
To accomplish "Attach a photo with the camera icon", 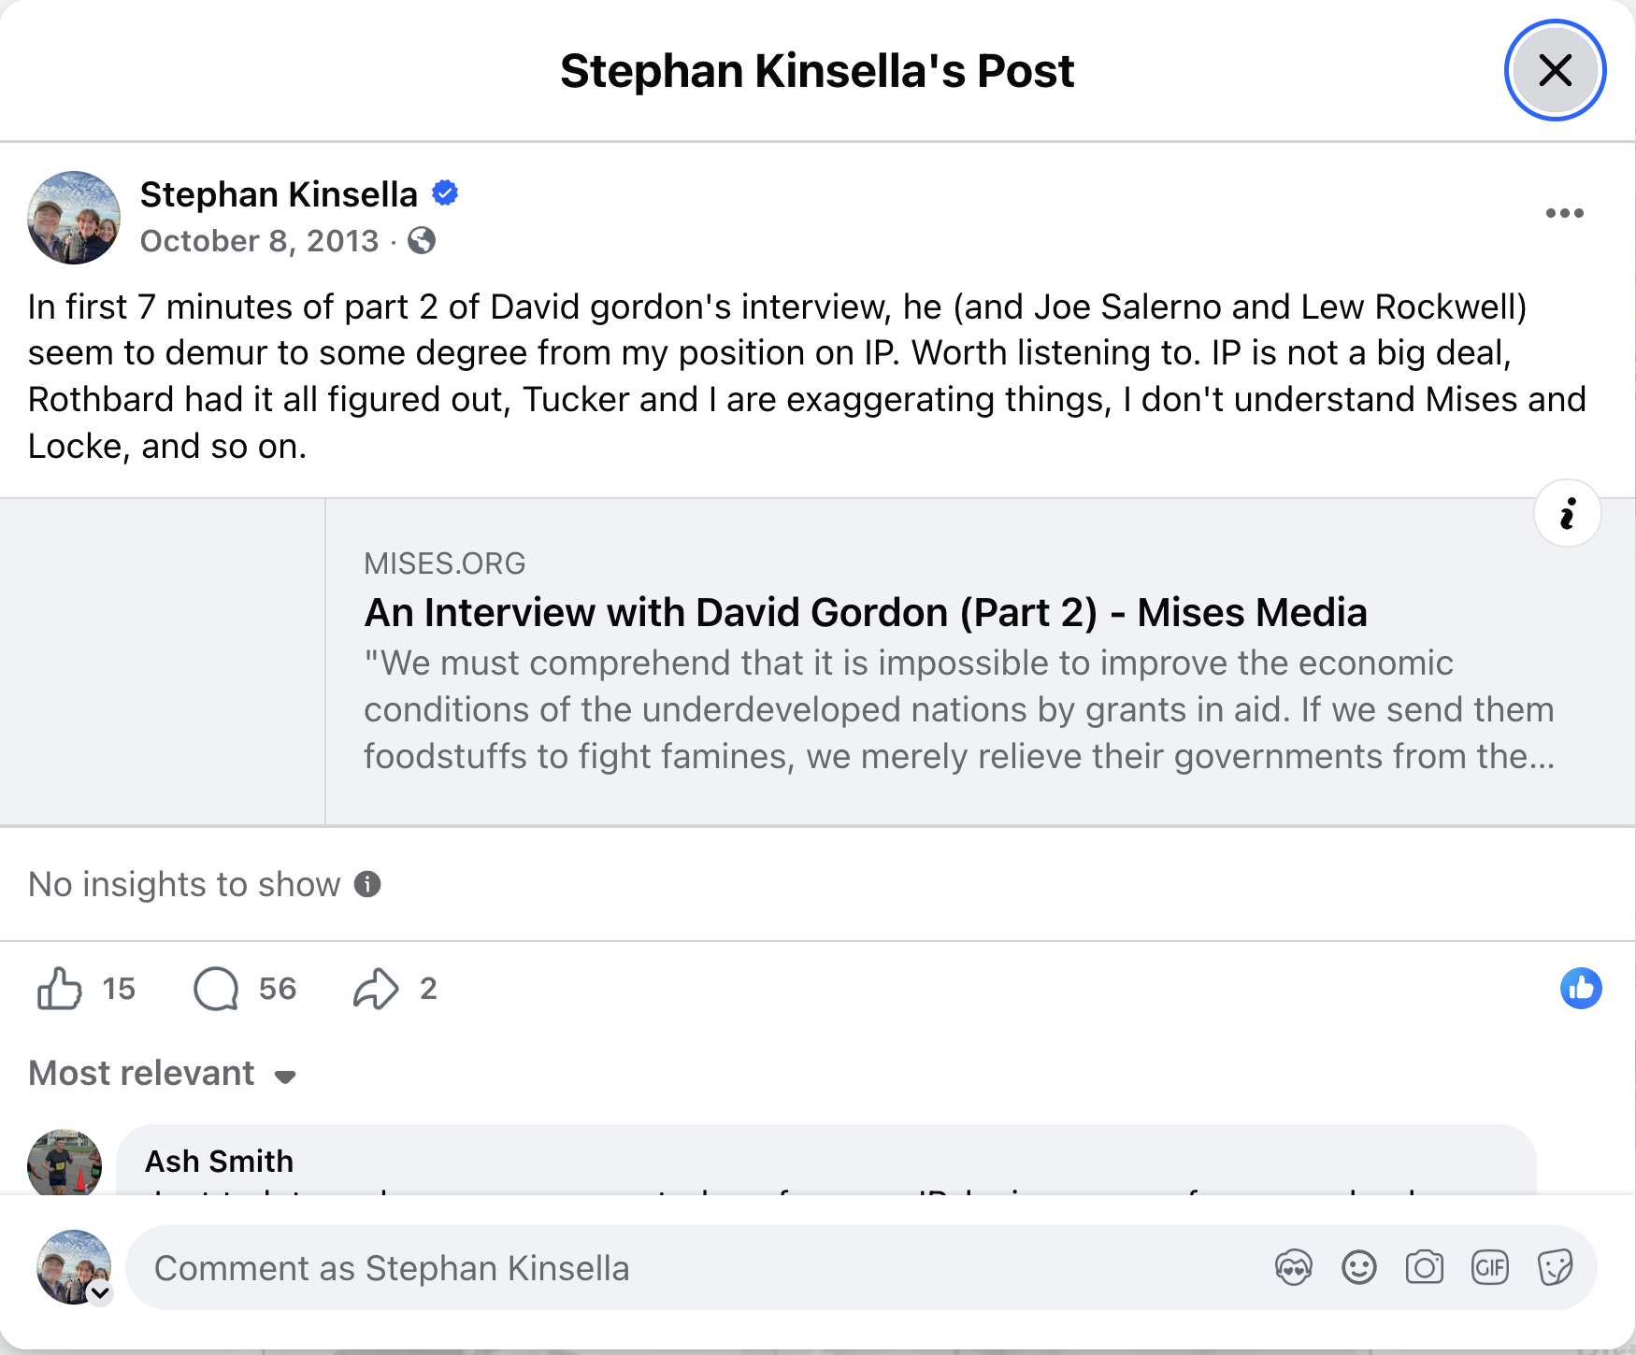I will [x=1424, y=1268].
